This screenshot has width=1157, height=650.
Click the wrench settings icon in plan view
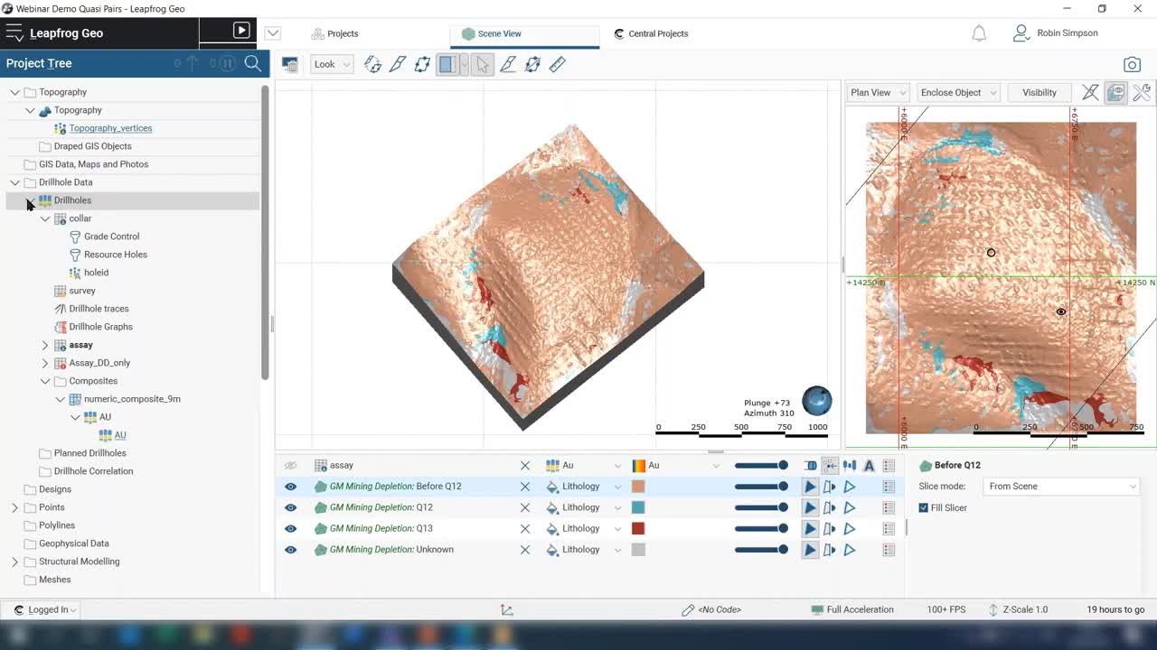coord(1142,92)
